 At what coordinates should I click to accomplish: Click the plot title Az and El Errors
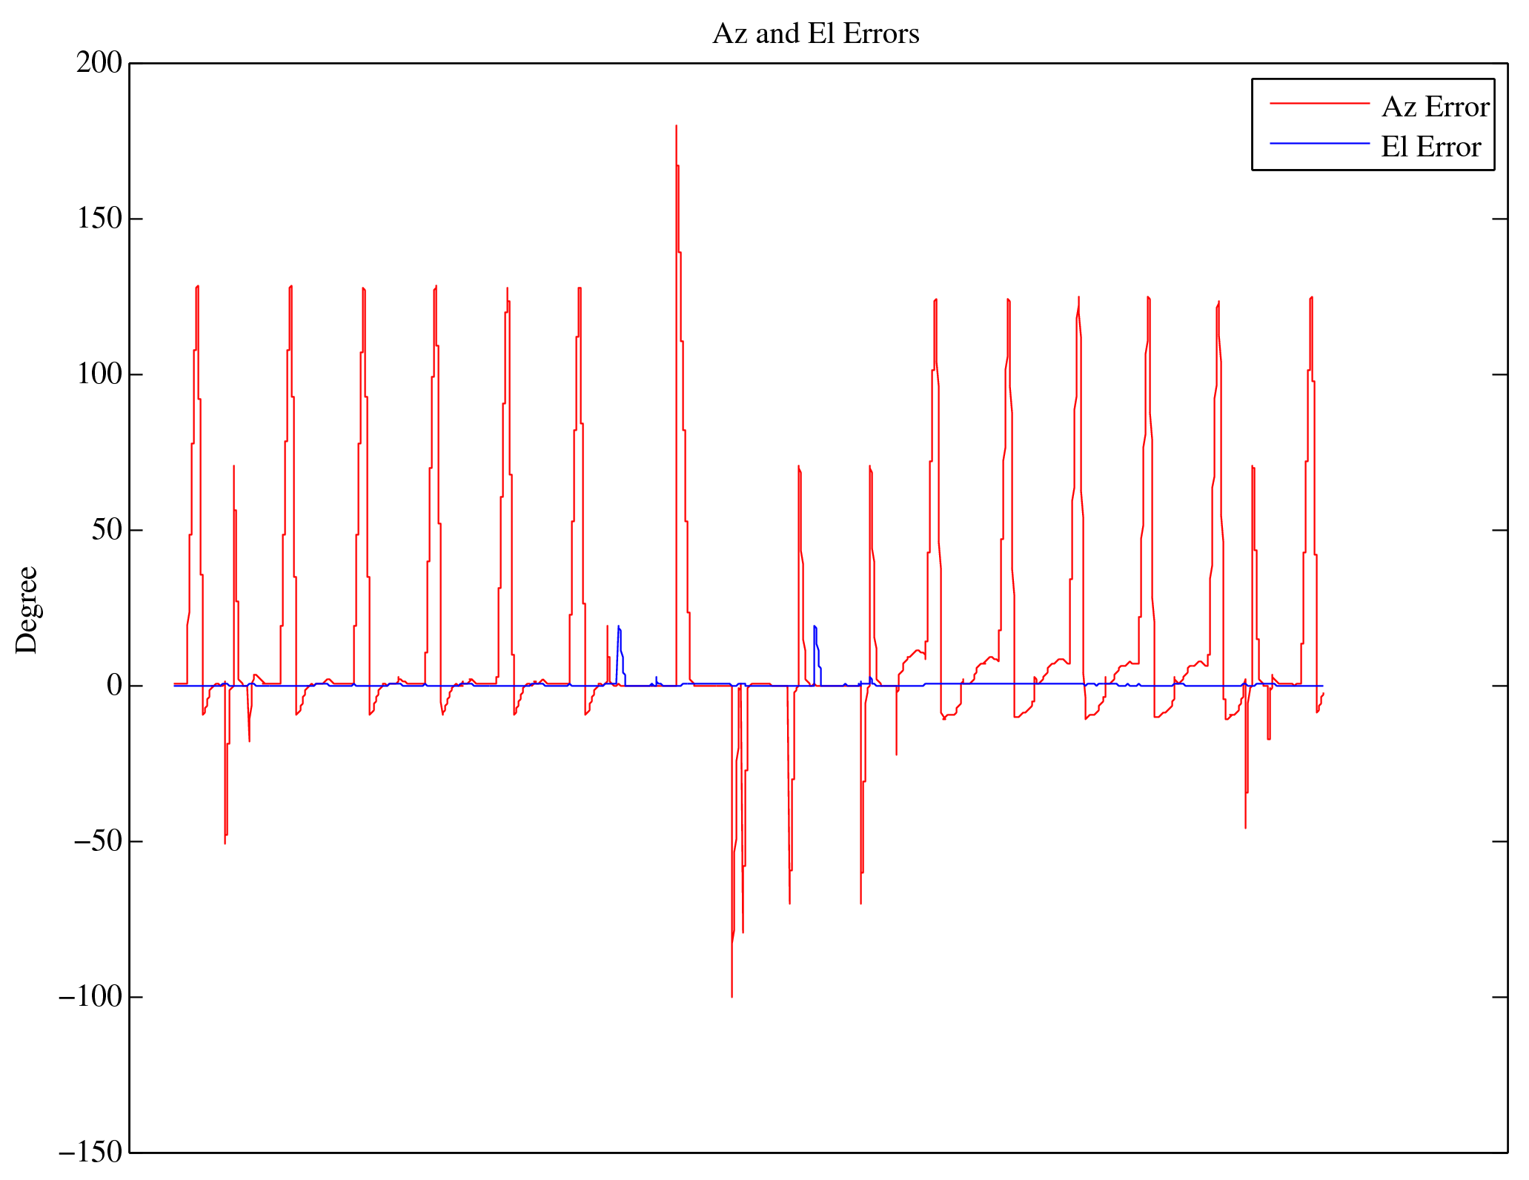click(x=815, y=34)
